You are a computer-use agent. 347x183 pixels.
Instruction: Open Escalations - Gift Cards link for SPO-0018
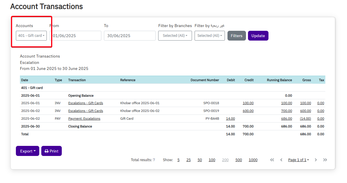[x=85, y=103]
